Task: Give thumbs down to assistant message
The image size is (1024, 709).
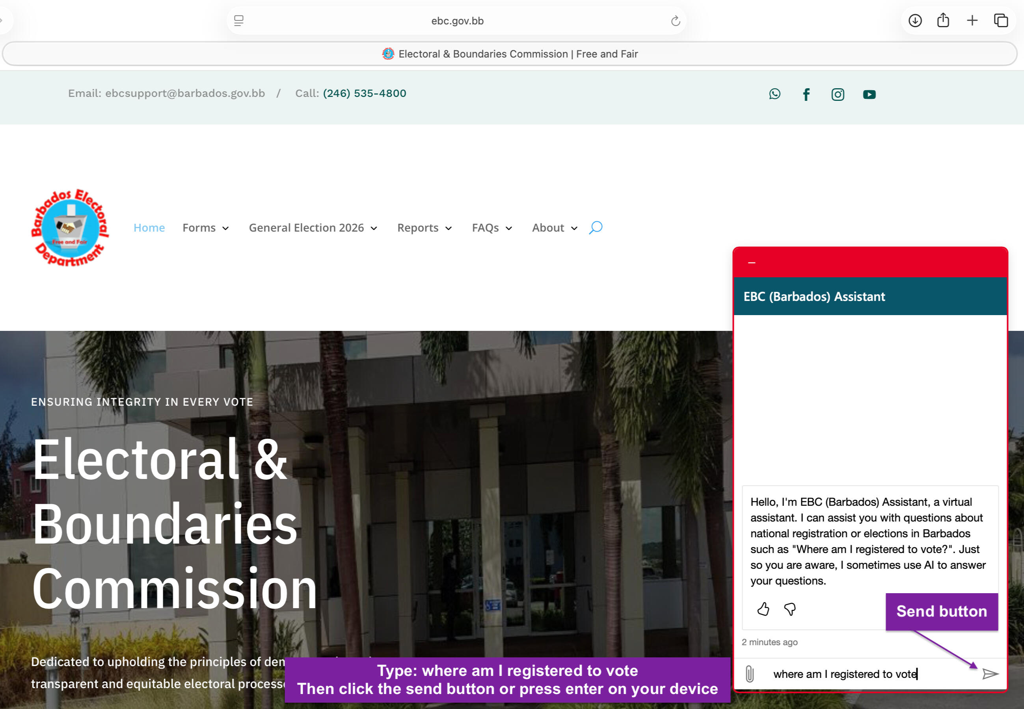Action: pos(790,609)
